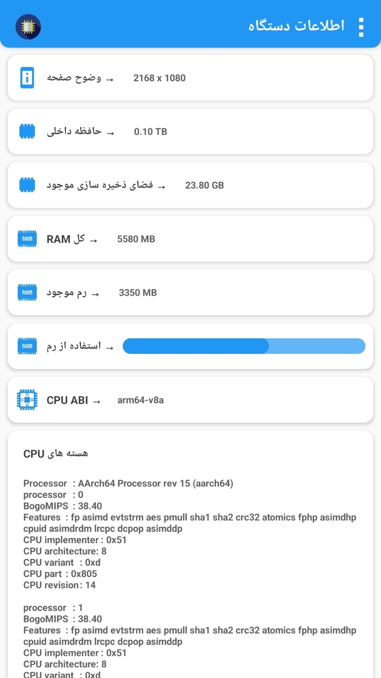Click the available RAM icon

click(x=27, y=292)
